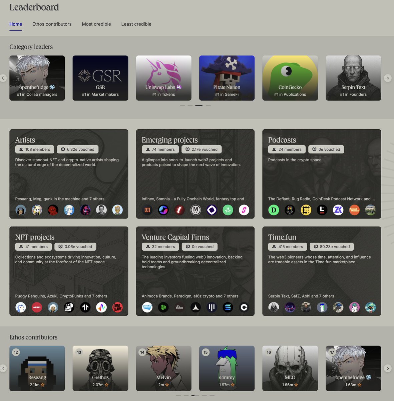Select the Mad Lads avatar icon

pyautogui.click(x=117, y=307)
